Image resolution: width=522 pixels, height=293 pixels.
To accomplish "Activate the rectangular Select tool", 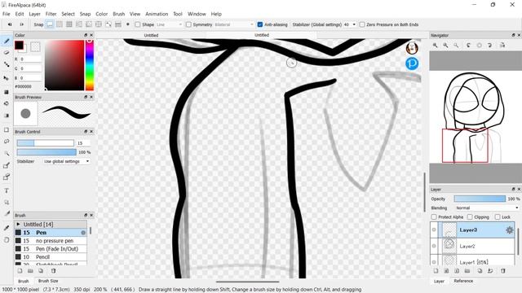I will point(7,129).
